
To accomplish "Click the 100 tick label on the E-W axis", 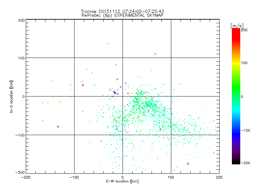I will [x=171, y=177].
